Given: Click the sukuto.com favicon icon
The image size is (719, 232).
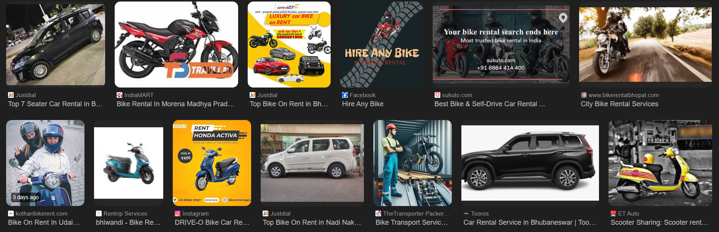Looking at the screenshot, I should coord(437,95).
